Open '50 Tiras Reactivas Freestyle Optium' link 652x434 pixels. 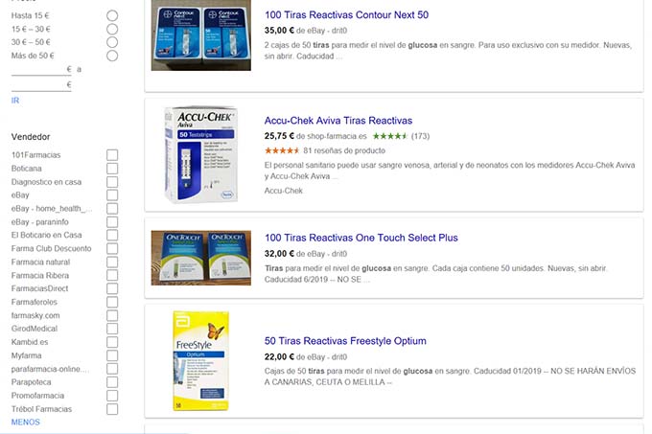pyautogui.click(x=345, y=341)
